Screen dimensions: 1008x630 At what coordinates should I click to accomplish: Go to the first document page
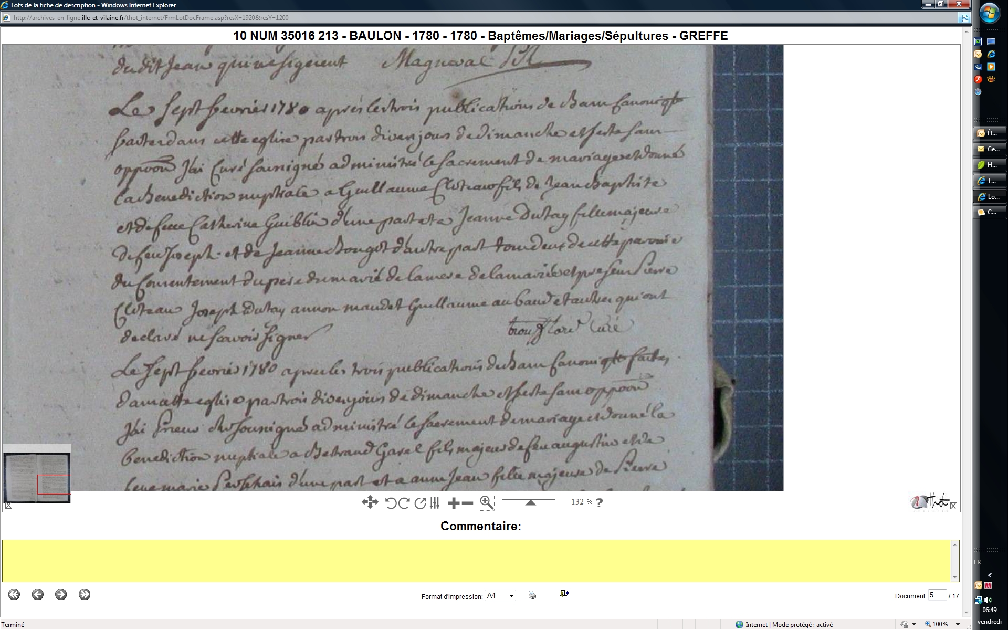click(x=14, y=594)
